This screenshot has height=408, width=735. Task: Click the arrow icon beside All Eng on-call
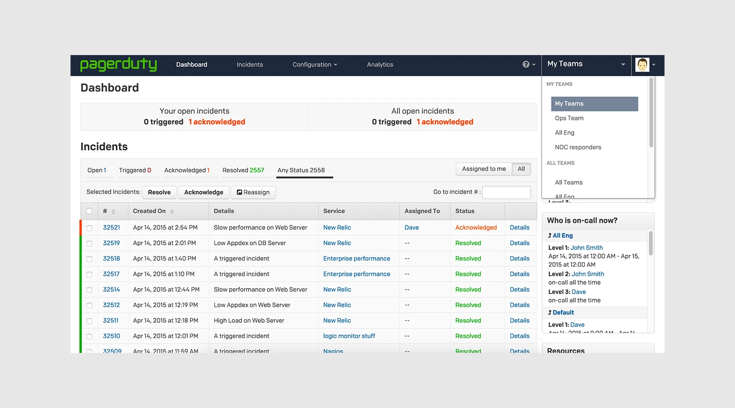(x=550, y=236)
